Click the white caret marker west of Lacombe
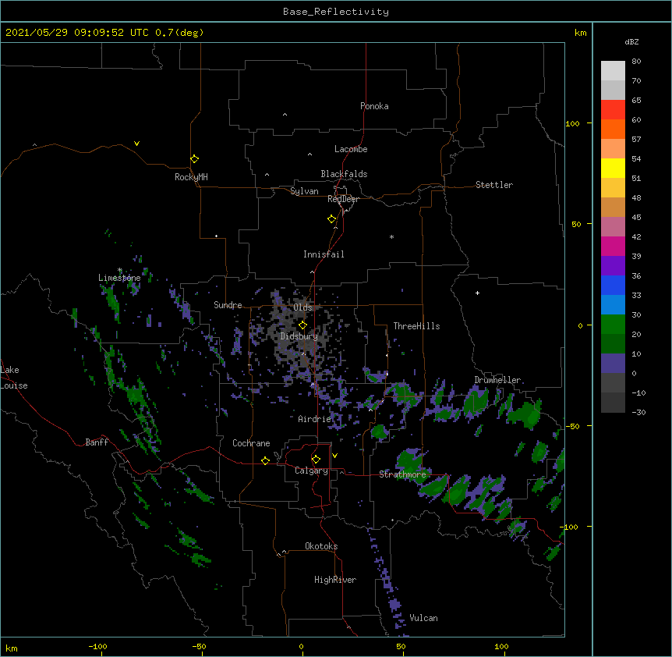 click(x=309, y=154)
